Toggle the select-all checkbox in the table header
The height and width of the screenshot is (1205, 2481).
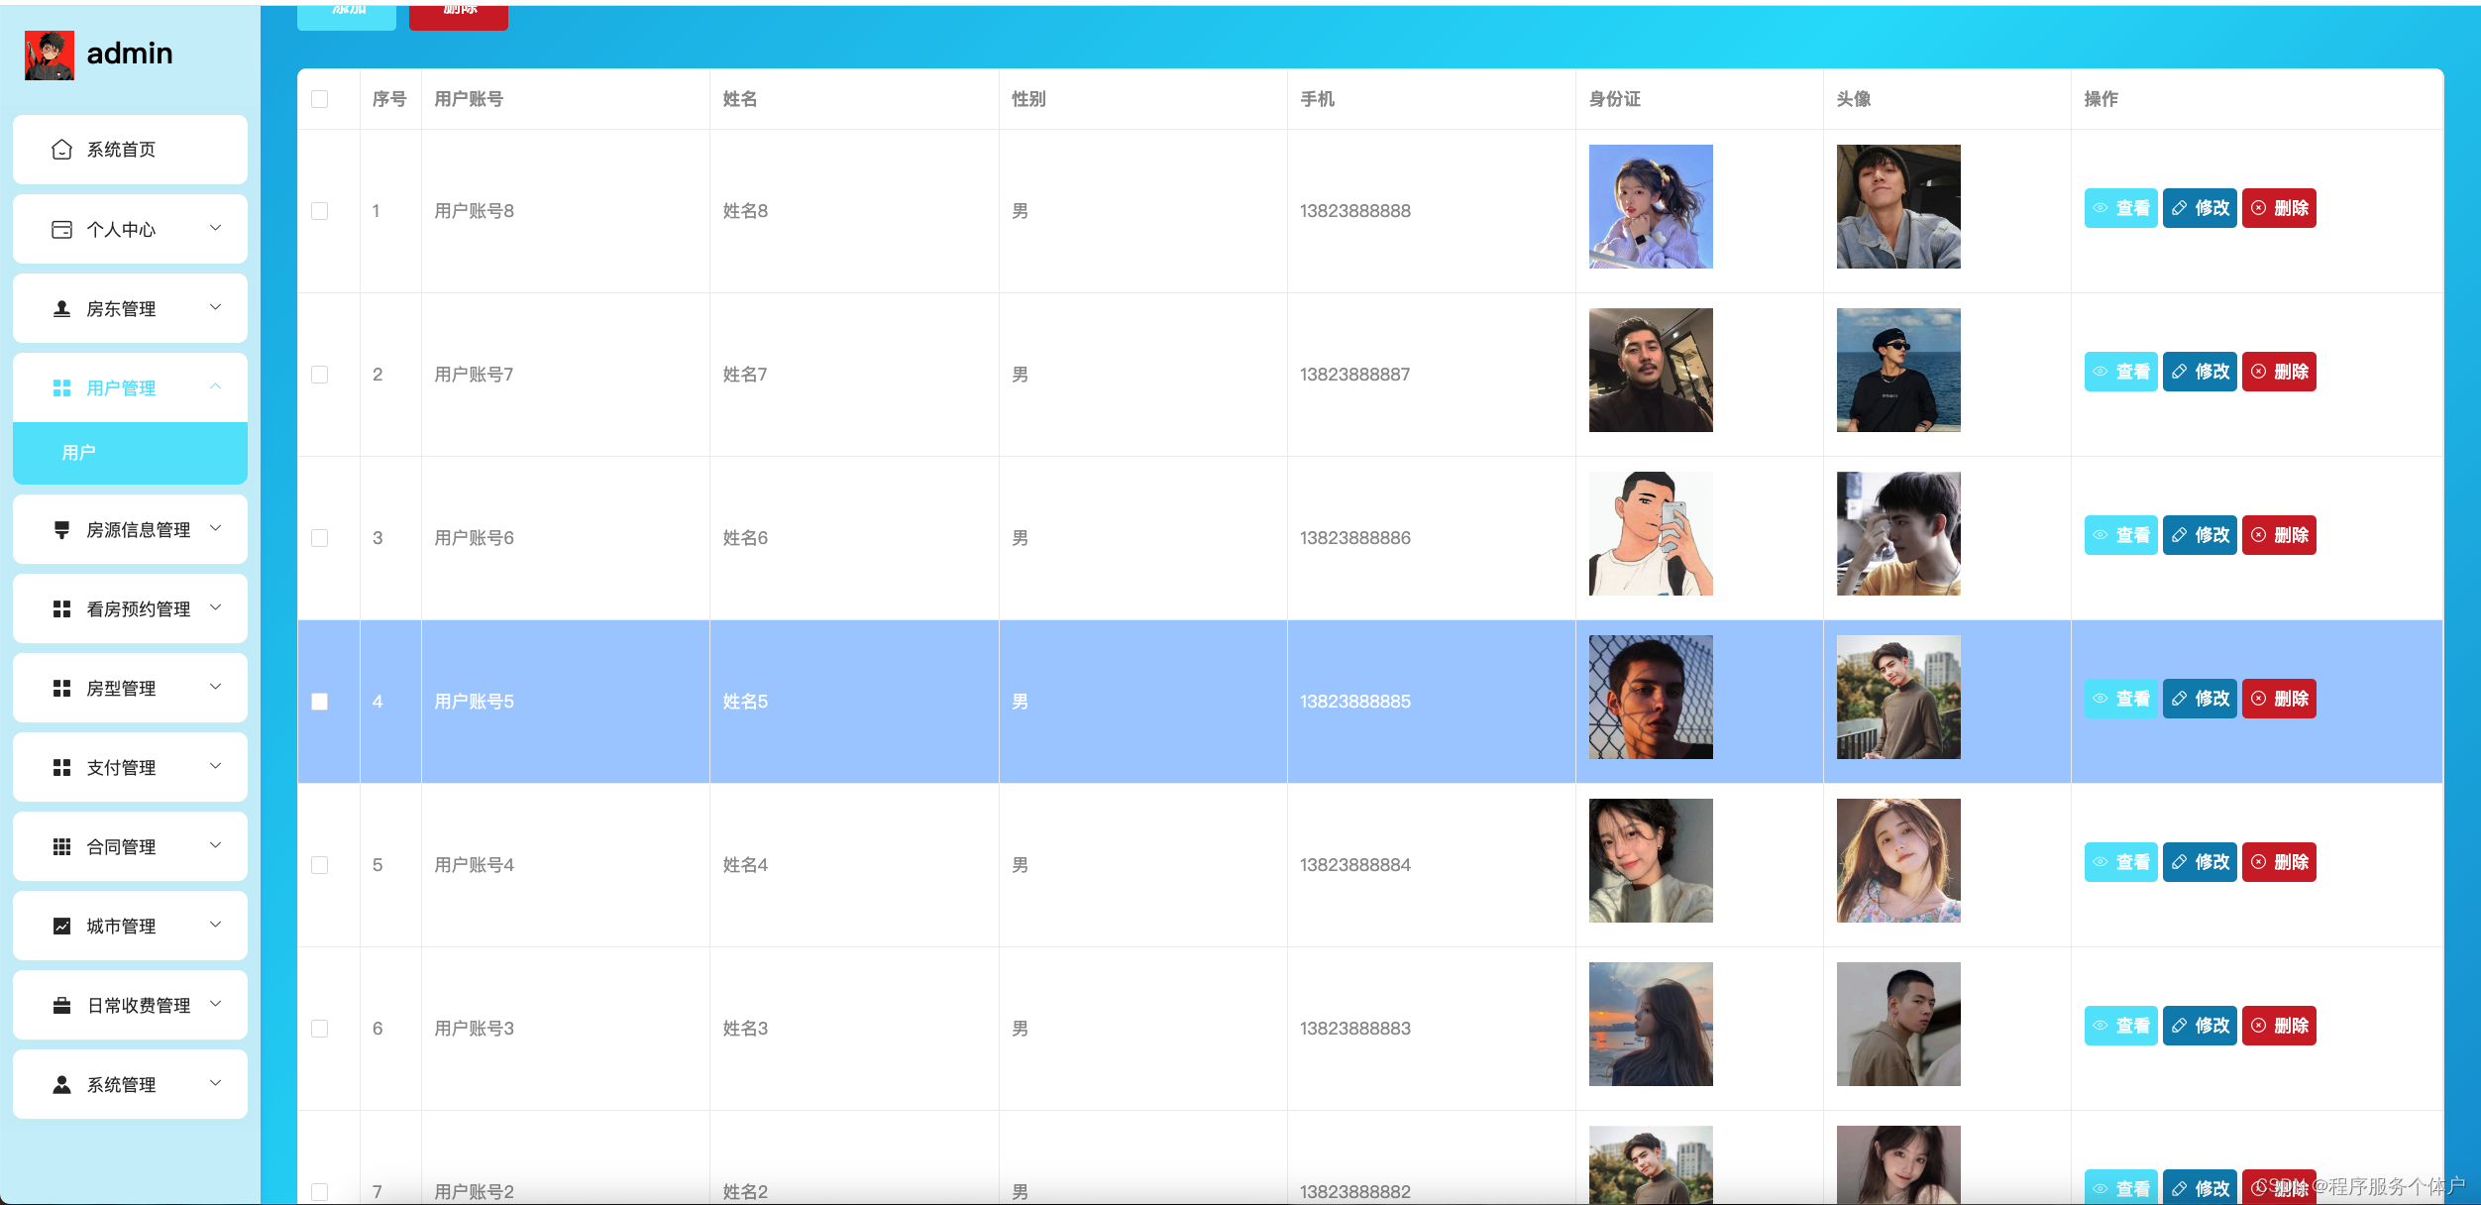[319, 99]
